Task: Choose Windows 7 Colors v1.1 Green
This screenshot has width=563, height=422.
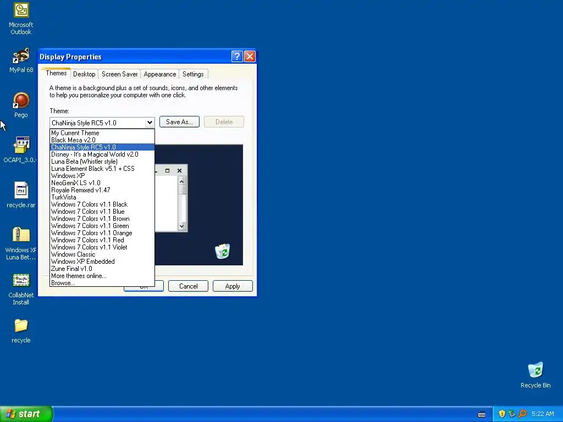Action: click(x=102, y=226)
